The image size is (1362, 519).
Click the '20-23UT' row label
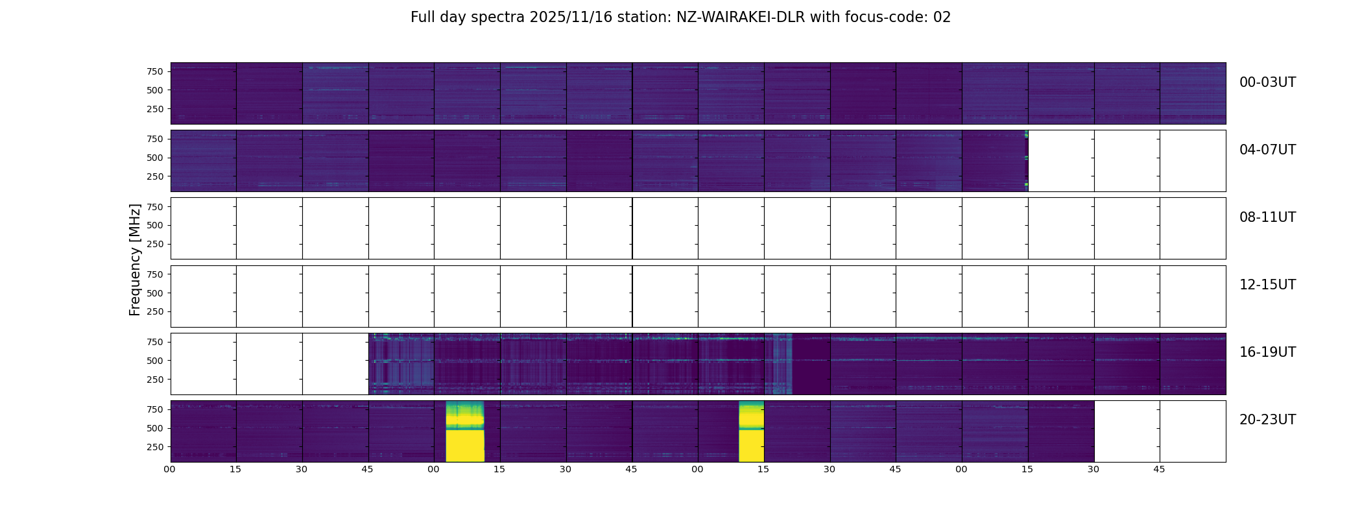pyautogui.click(x=1267, y=420)
